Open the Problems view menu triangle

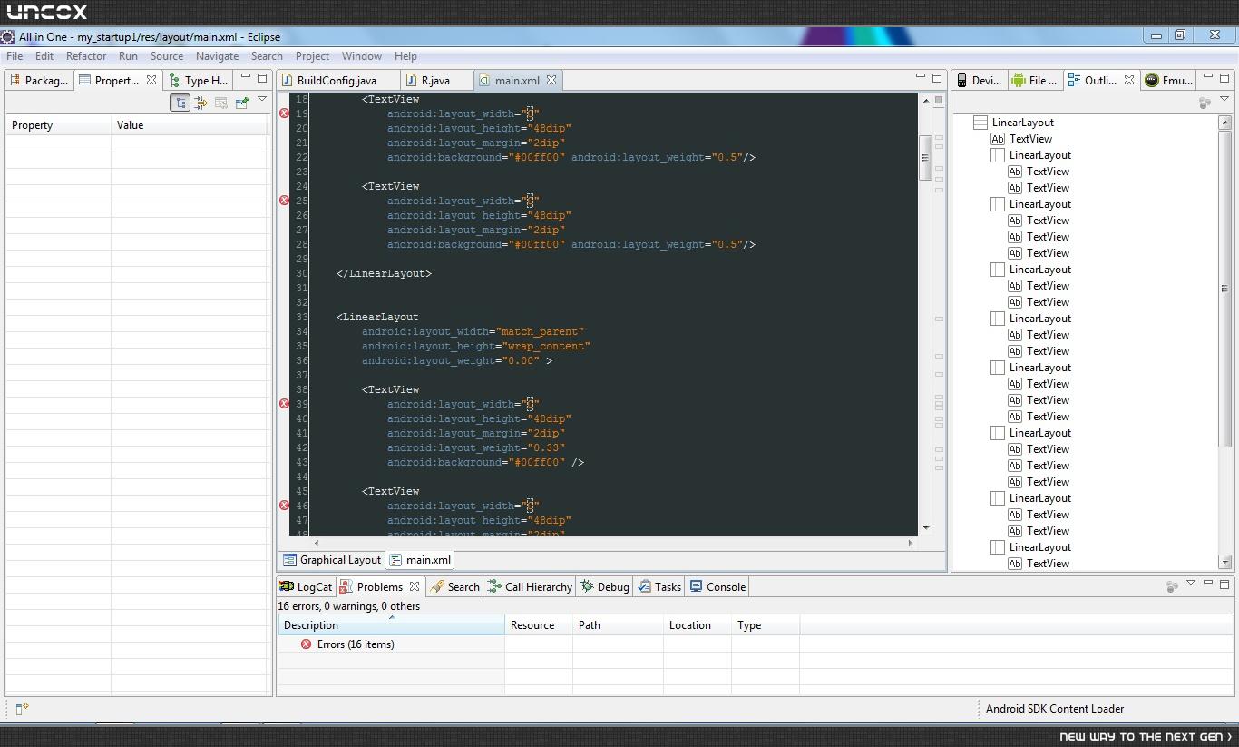click(x=1191, y=583)
